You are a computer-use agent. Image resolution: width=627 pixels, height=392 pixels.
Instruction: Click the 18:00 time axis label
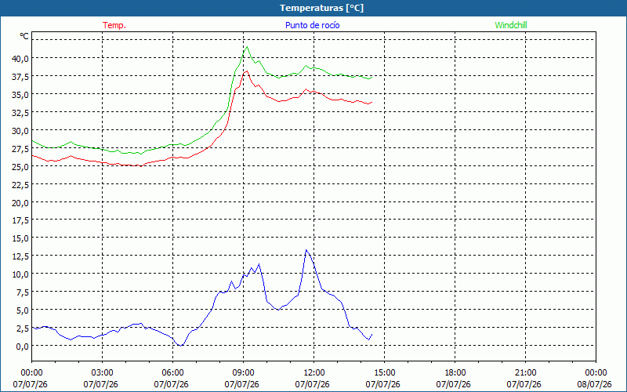(x=455, y=373)
